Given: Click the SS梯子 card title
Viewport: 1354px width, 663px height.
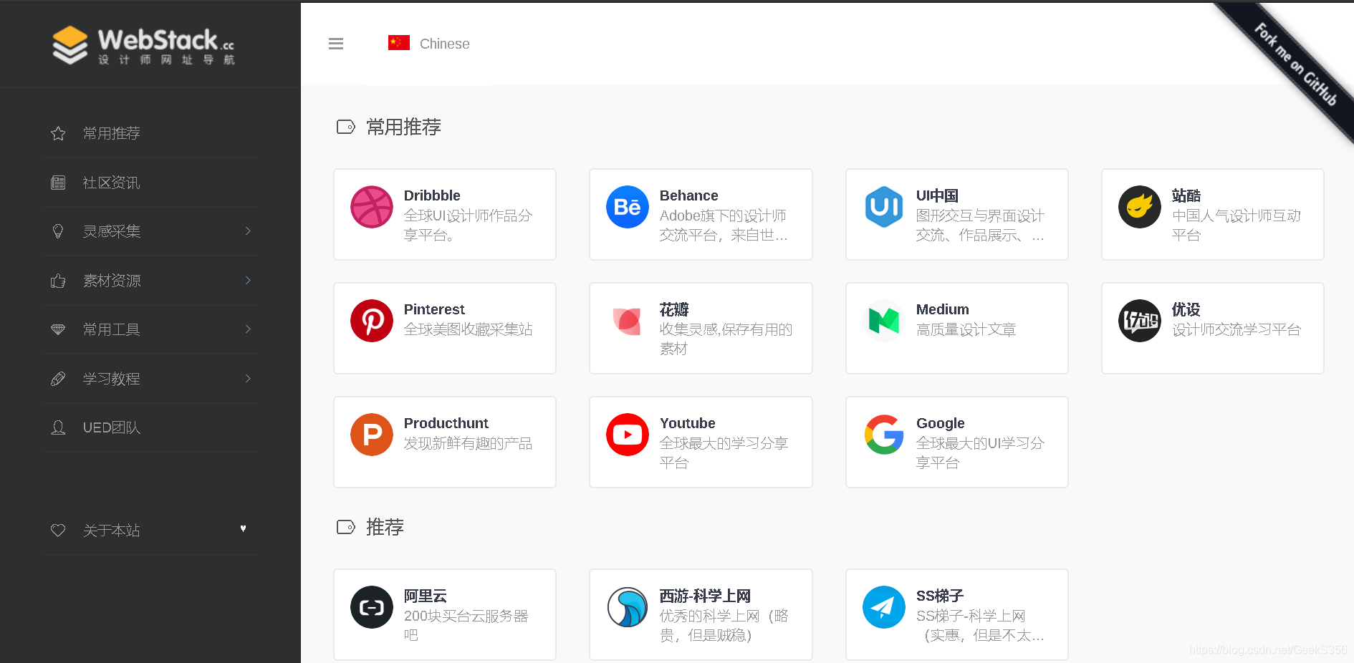Looking at the screenshot, I should (x=940, y=596).
